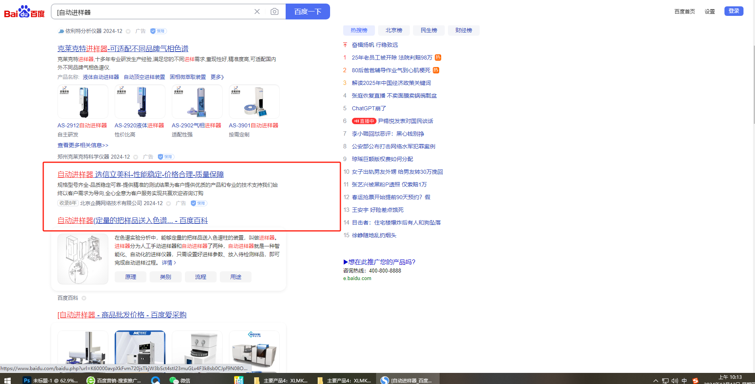Image resolution: width=755 pixels, height=384 pixels.
Task: Click 想在此推广您的产品吗? link
Action: point(379,262)
